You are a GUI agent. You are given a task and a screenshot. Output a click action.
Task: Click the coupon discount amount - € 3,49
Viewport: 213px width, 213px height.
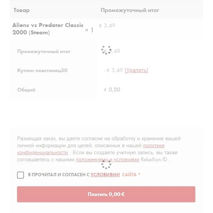coord(113,70)
